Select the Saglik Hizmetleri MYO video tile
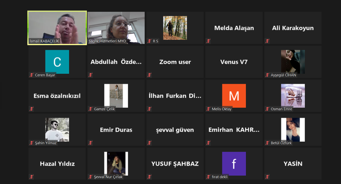The image size is (341, 184). [x=116, y=28]
